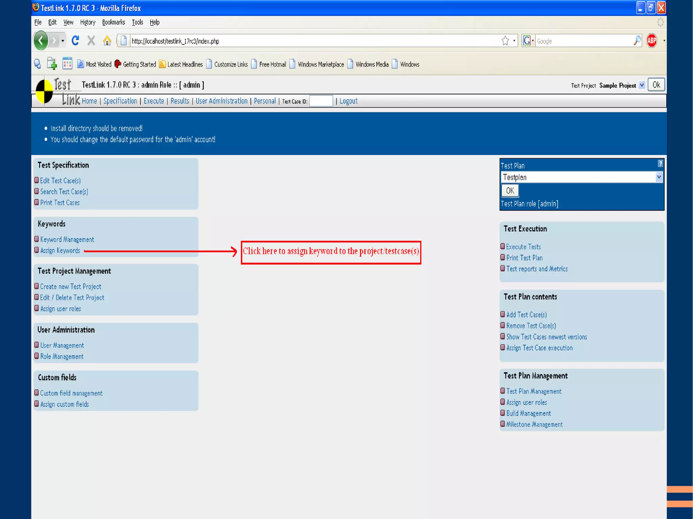Image resolution: width=693 pixels, height=519 pixels.
Task: Click the URL address bar
Action: pyautogui.click(x=315, y=41)
